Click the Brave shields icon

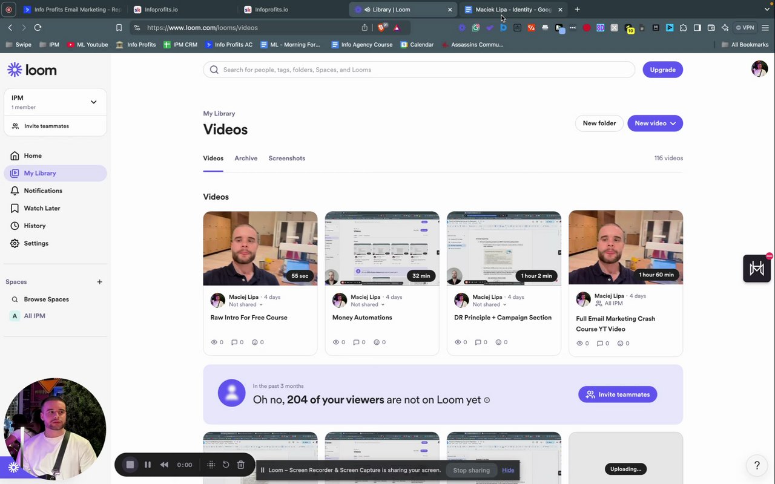(383, 28)
